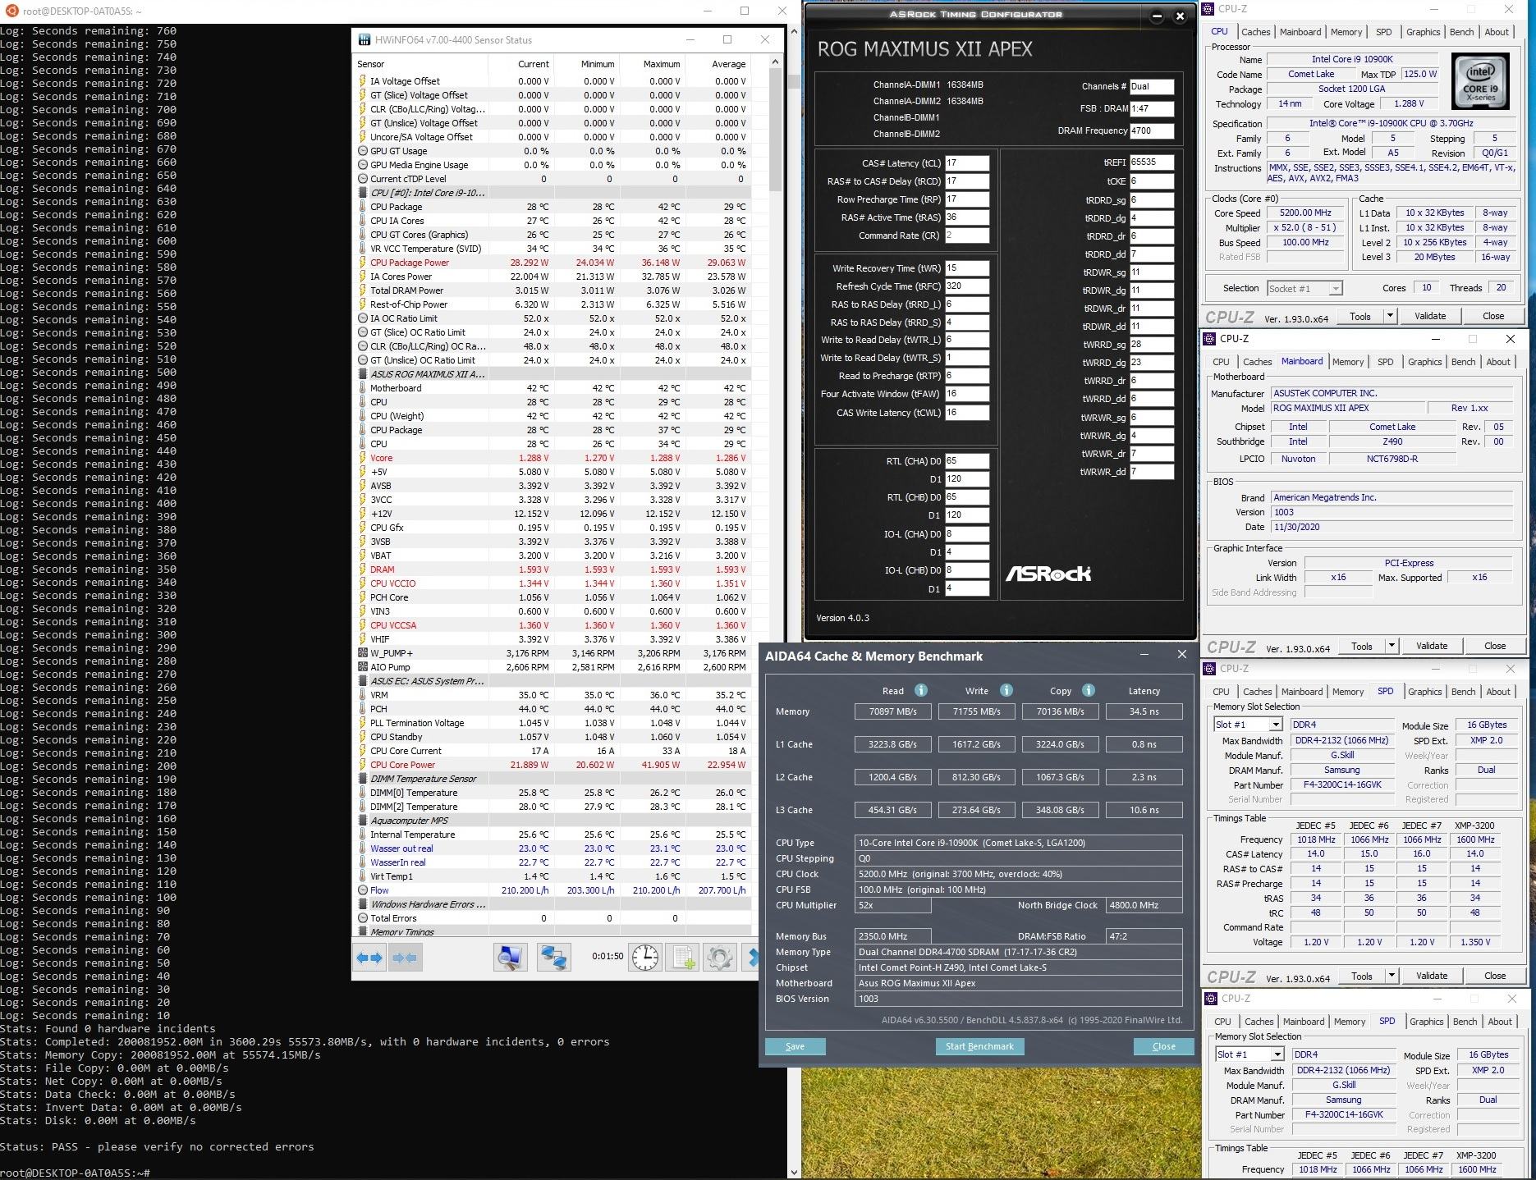Click Refresh Cycle Time tRFC field
The width and height of the screenshot is (1536, 1180).
pyautogui.click(x=966, y=286)
